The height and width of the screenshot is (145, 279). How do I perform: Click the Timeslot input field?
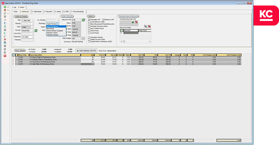pos(27,40)
